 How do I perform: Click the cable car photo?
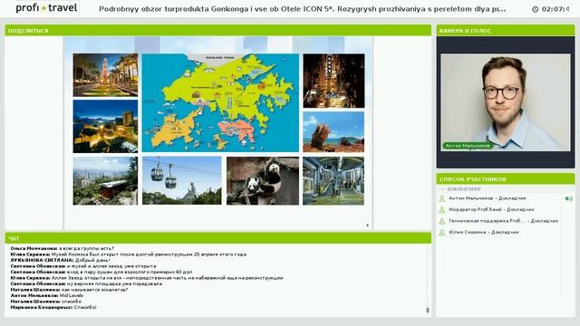(182, 181)
